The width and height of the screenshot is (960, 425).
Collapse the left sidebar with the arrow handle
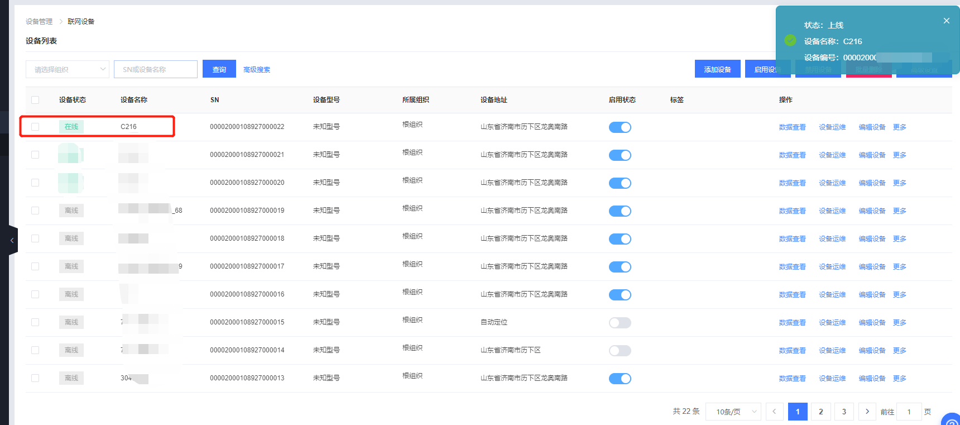point(12,240)
